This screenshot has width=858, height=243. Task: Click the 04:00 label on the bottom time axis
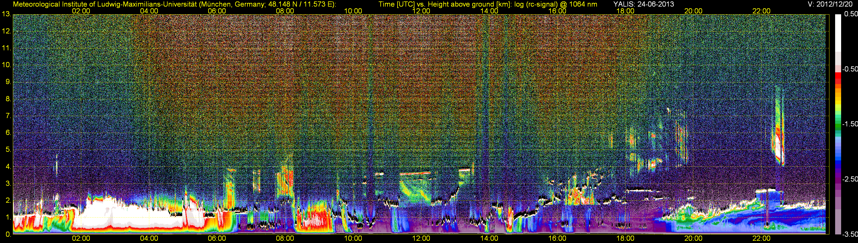[149, 238]
